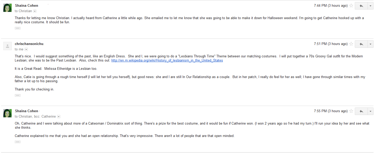The width and height of the screenshot is (374, 153).
Task: Click Shaina Cohen's avatar on last message
Action: [x=8, y=113]
